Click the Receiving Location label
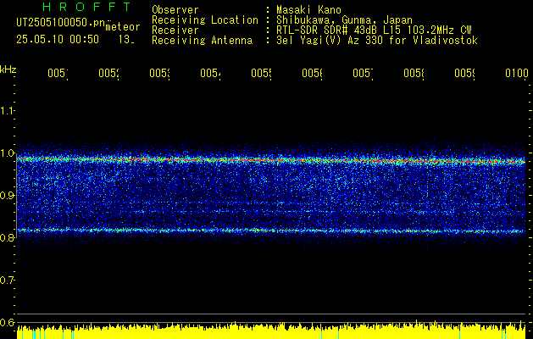The width and height of the screenshot is (533, 339). [x=205, y=20]
